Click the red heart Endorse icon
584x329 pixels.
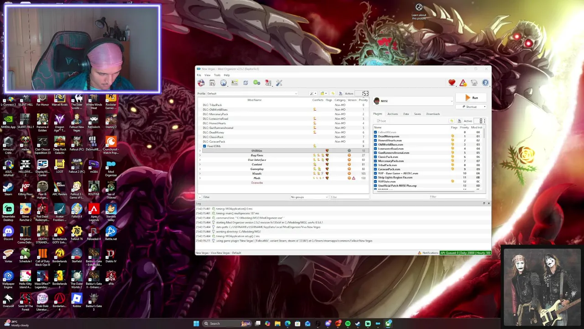(x=452, y=83)
